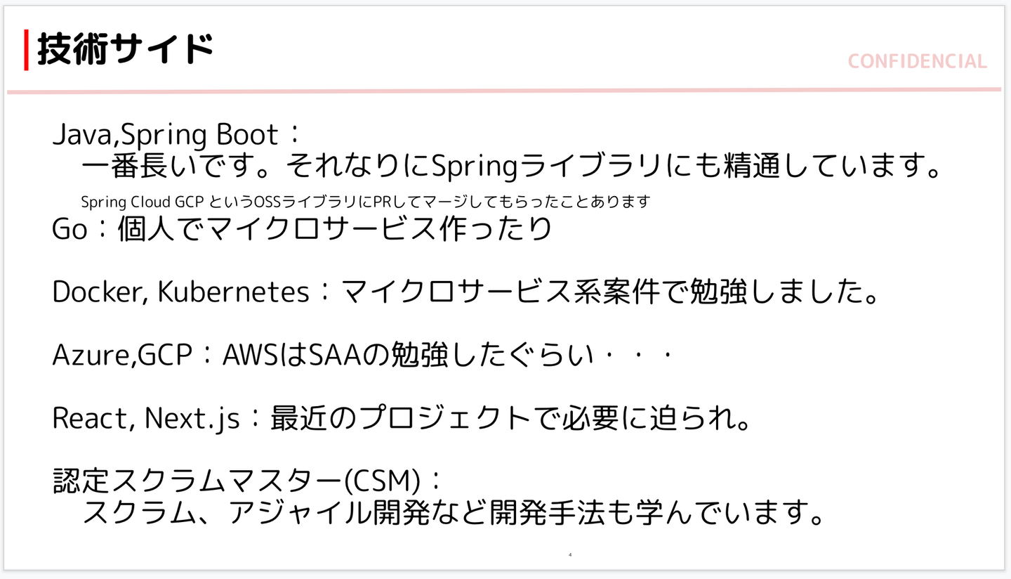
Task: Select the red vertical bar beside the title
Action: click(27, 50)
